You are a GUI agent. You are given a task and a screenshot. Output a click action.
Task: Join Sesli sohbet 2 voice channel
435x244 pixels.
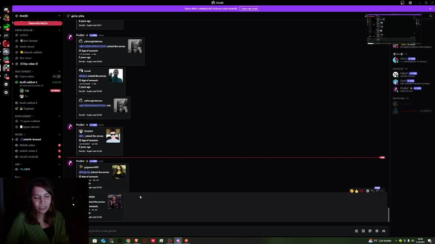click(x=37, y=103)
